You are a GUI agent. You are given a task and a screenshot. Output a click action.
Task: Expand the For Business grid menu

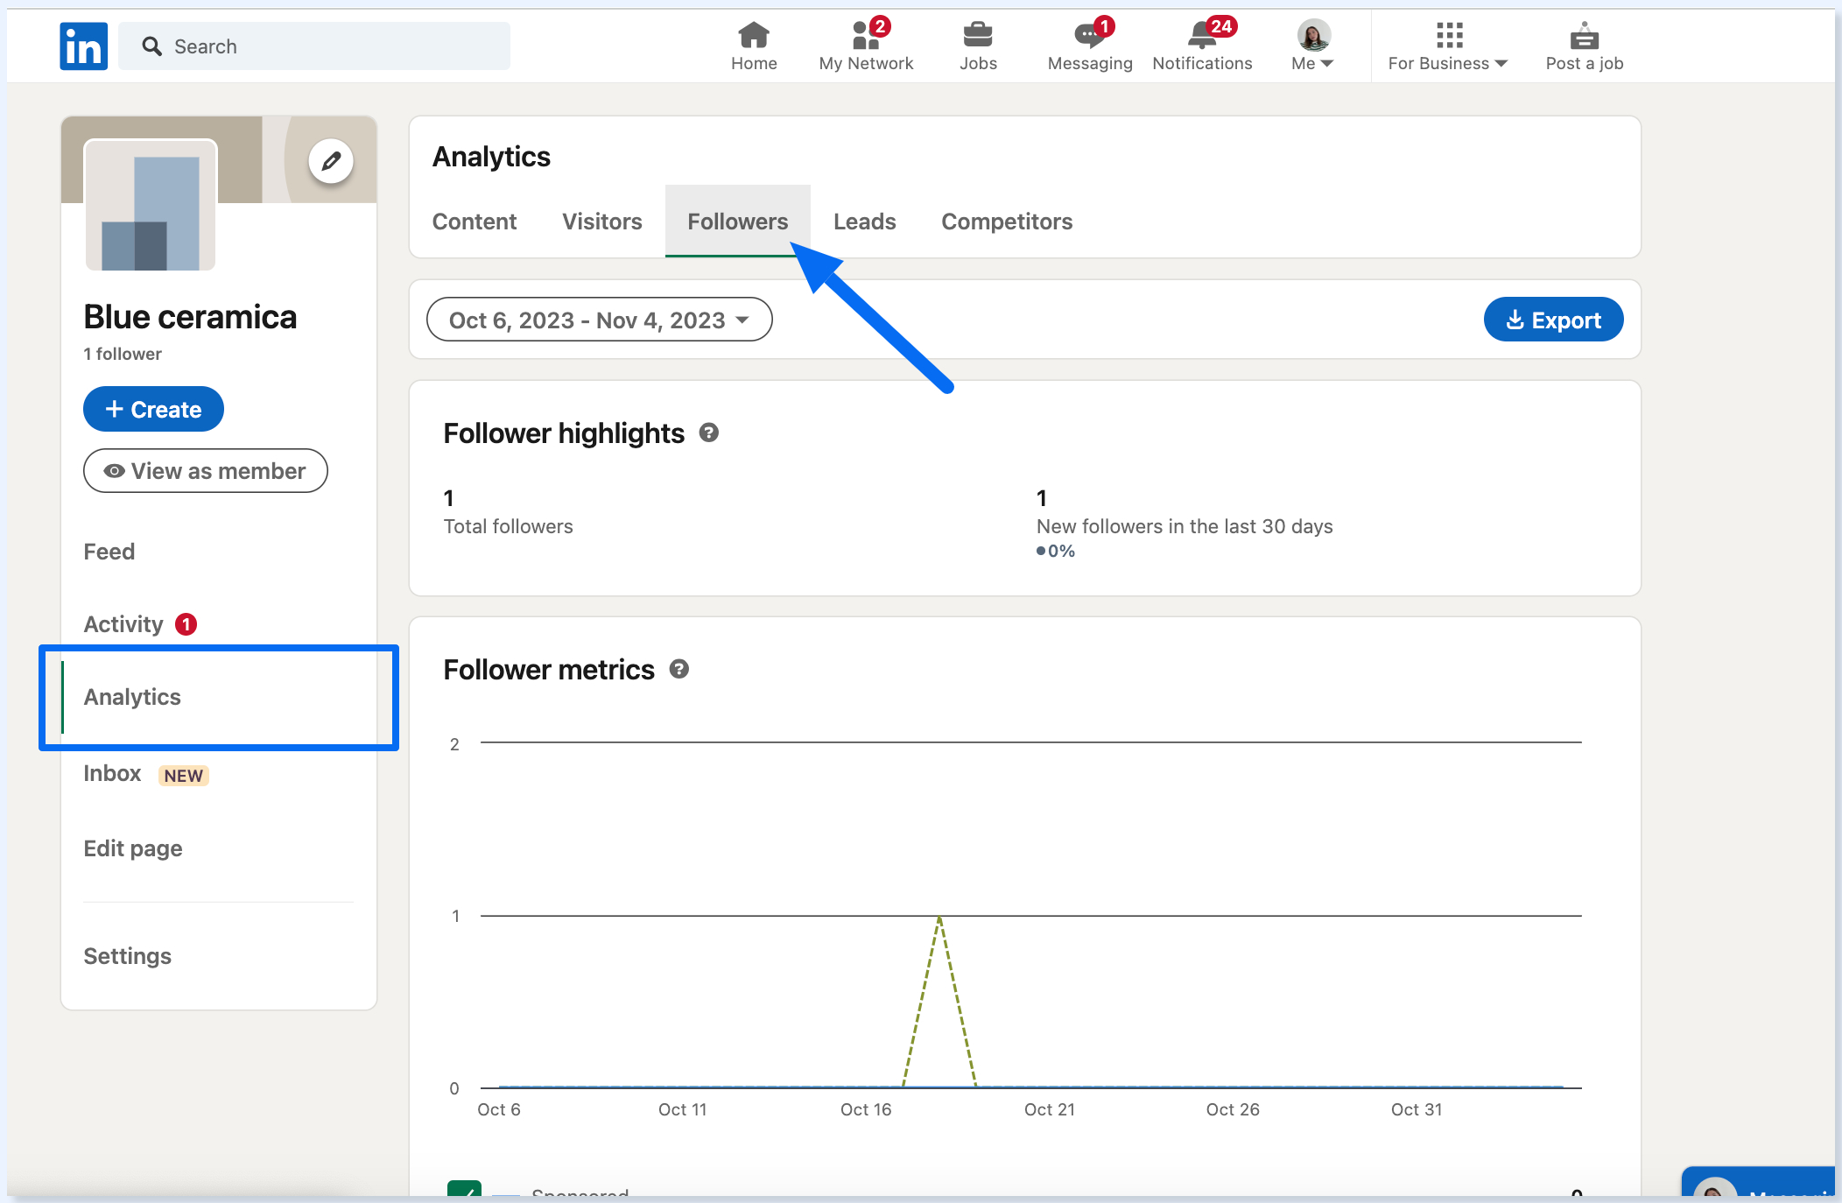tap(1448, 46)
